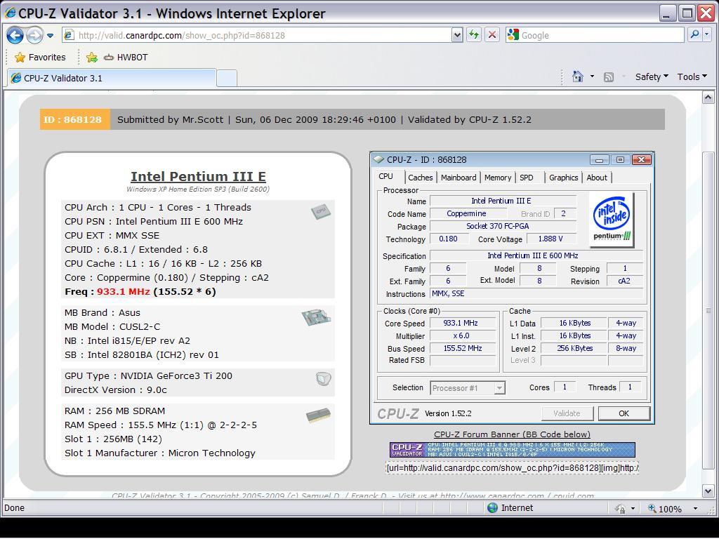The height and width of the screenshot is (539, 719).
Task: Expand the address bar URL history dropdown
Action: click(x=456, y=35)
